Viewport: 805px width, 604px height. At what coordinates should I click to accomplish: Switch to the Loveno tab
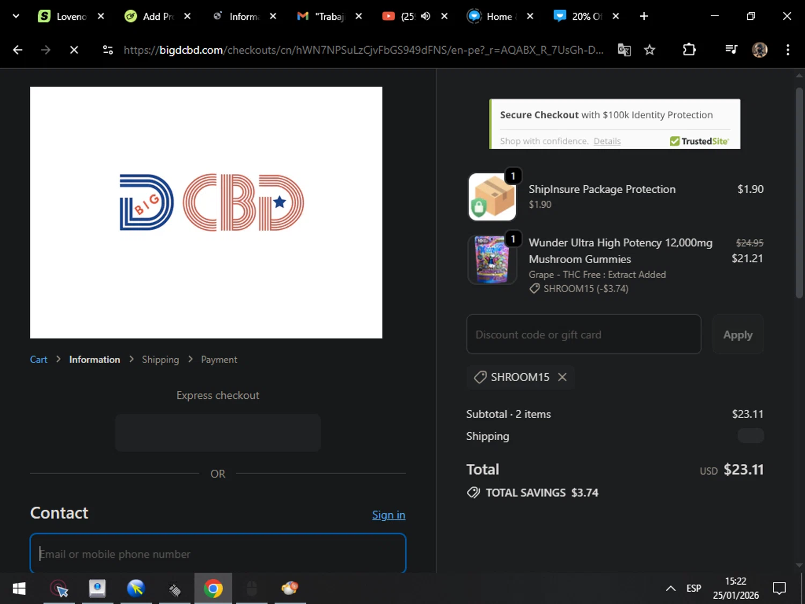pos(62,16)
